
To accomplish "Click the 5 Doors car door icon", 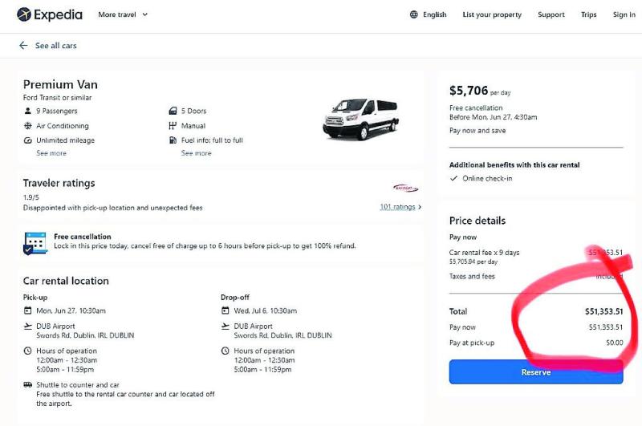I will pos(173,112).
